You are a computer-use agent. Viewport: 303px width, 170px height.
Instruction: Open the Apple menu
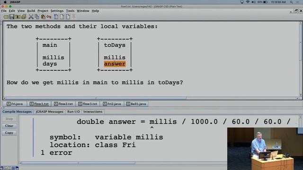(5, 2)
